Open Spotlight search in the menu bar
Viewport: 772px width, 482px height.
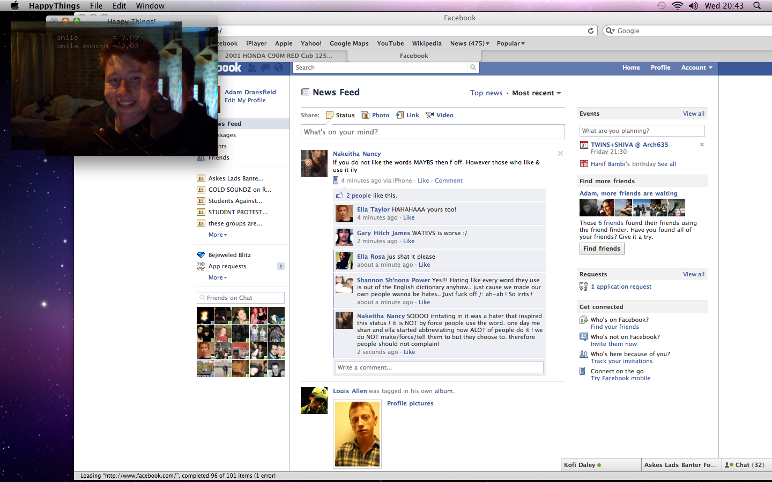click(x=757, y=5)
